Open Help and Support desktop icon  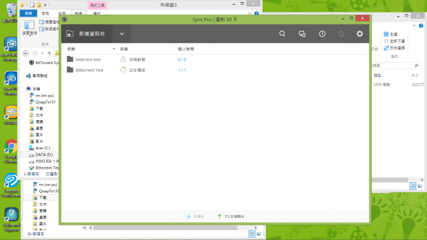(x=11, y=220)
